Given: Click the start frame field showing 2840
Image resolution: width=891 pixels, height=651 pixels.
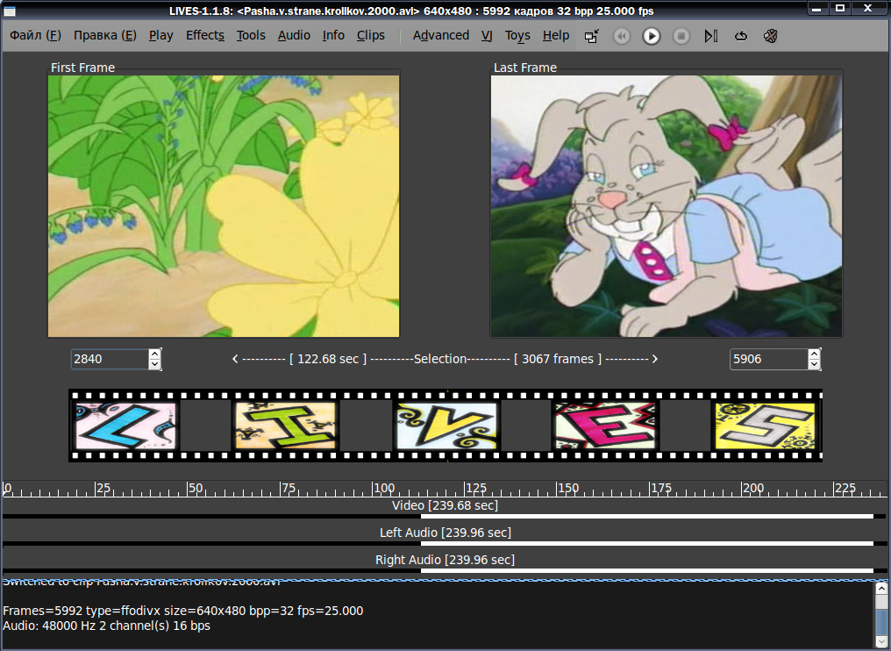Looking at the screenshot, I should point(110,360).
